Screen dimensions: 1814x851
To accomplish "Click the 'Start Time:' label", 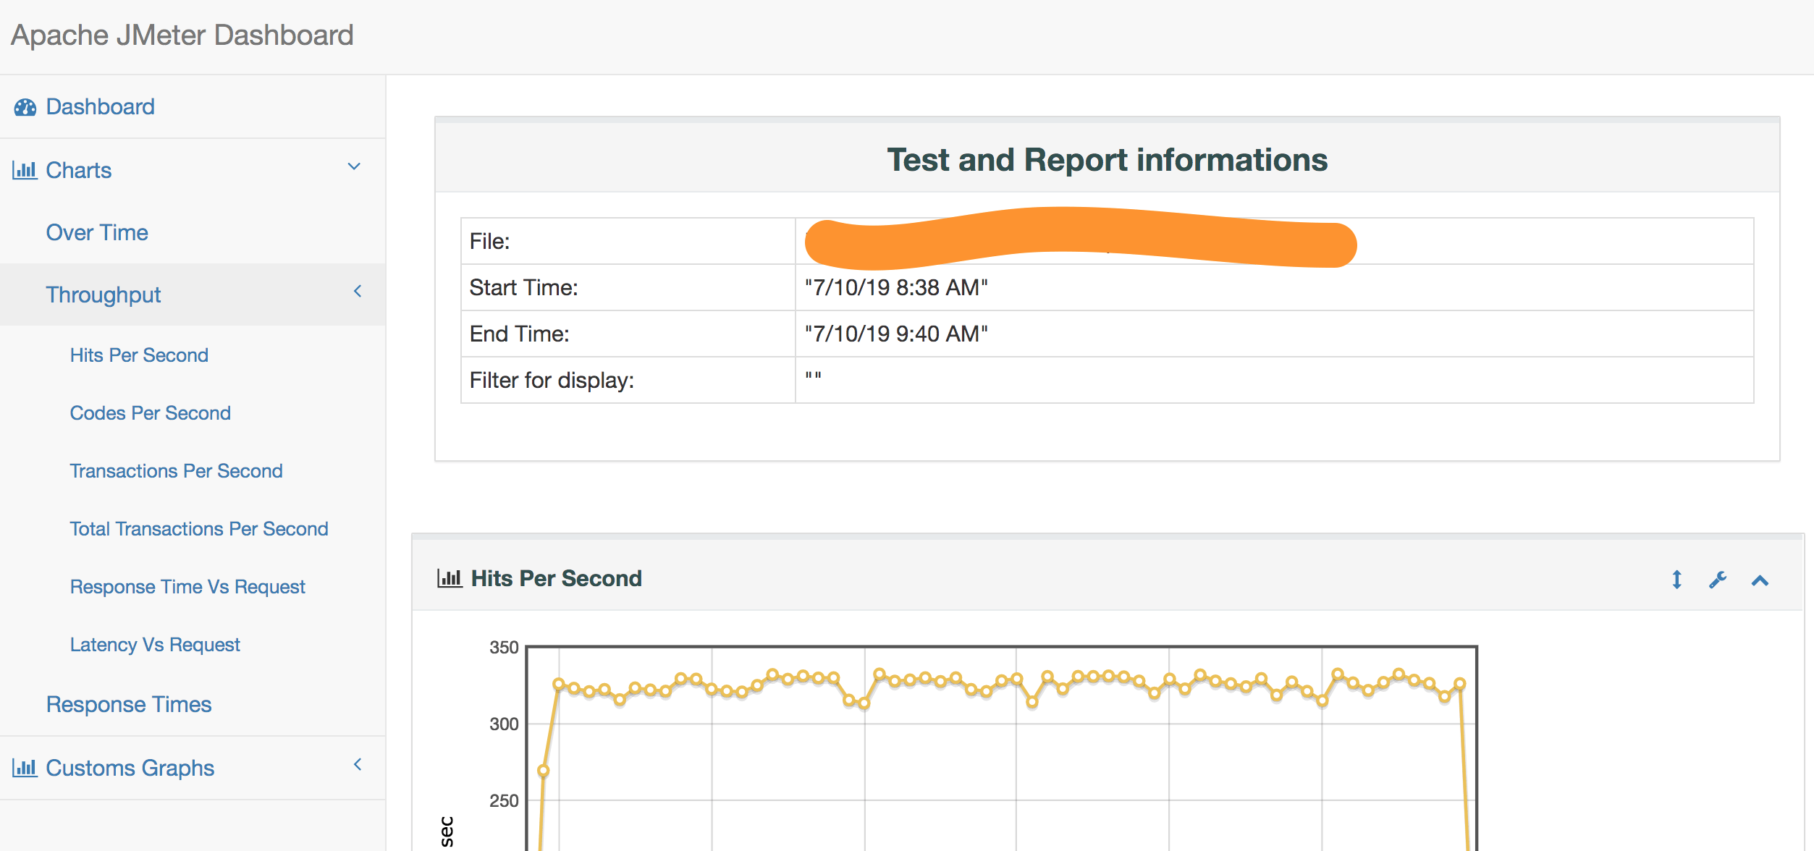I will (x=523, y=288).
